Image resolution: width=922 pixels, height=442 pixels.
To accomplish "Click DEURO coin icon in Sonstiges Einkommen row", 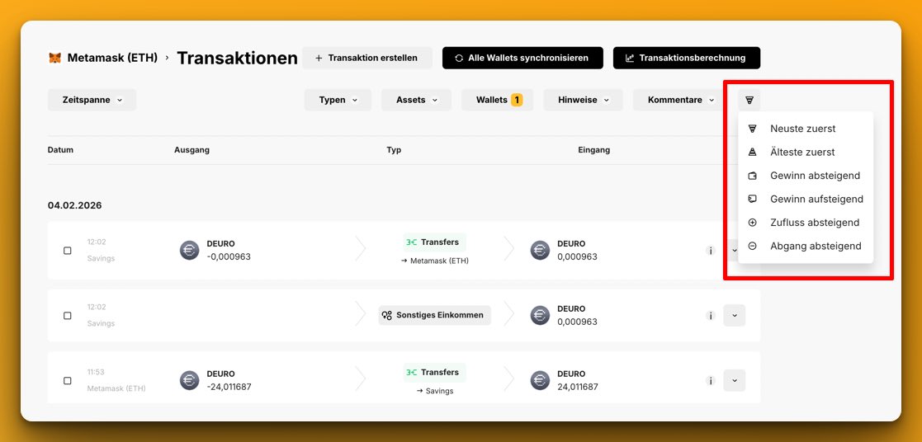I will click(x=540, y=315).
